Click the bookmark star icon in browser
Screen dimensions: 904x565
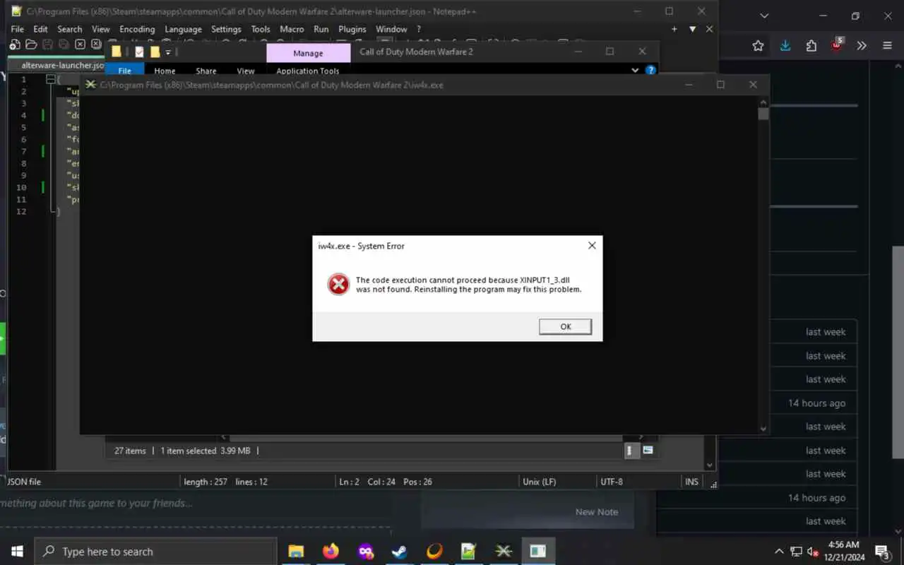[x=758, y=46]
